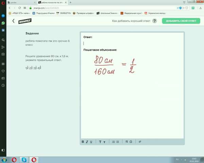The width and height of the screenshot is (204, 163).
Task: Insert a bulleted list
Action: 118,142
